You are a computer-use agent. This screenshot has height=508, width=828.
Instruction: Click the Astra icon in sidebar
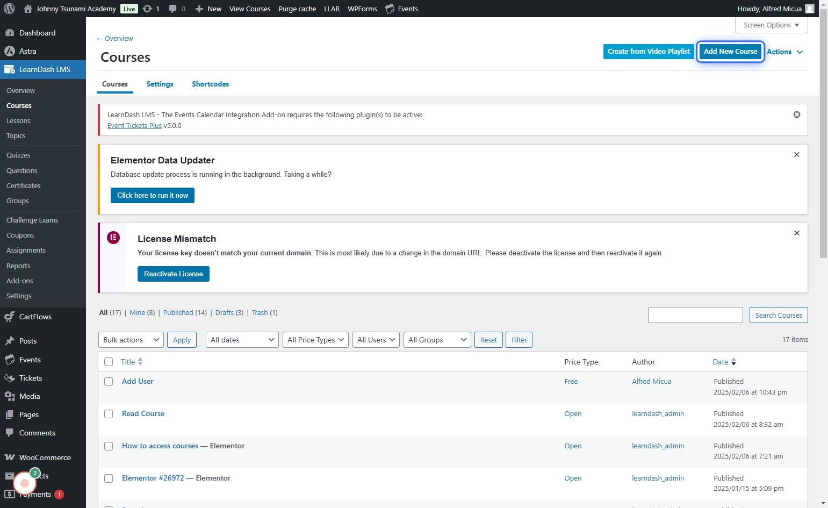[9, 51]
